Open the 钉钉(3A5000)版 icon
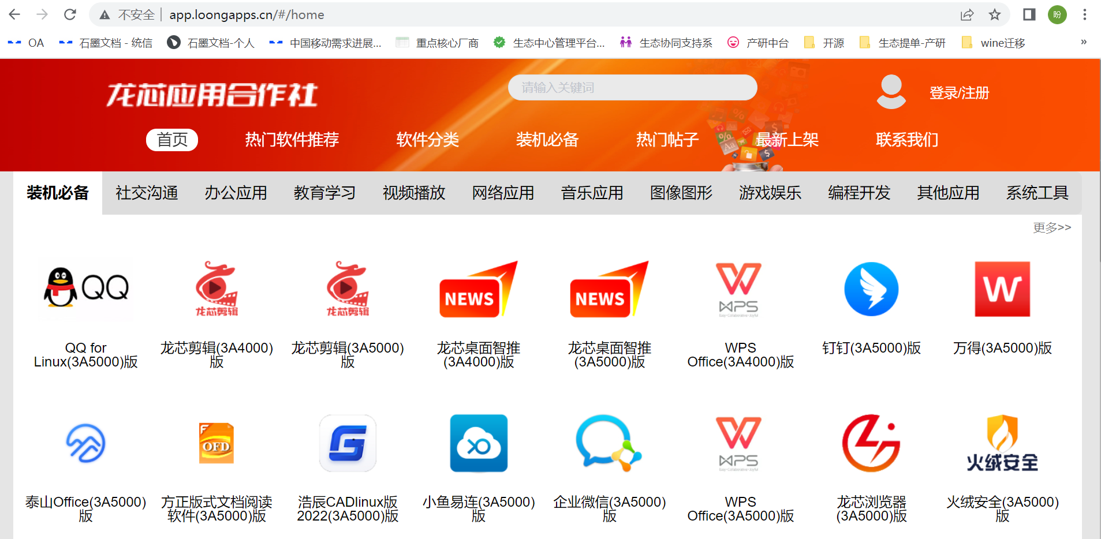This screenshot has width=1101, height=539. click(871, 289)
